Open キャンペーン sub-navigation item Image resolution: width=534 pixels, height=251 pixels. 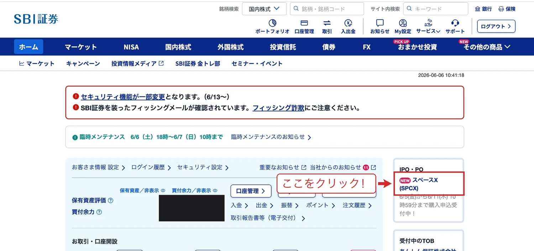(x=83, y=64)
